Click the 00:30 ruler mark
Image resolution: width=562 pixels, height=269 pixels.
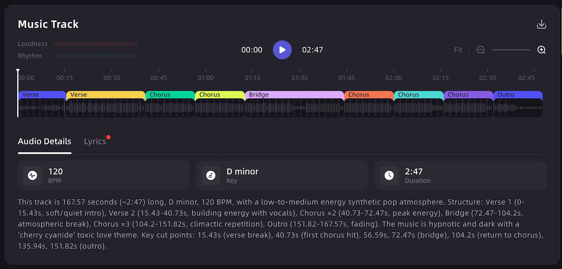tap(112, 78)
